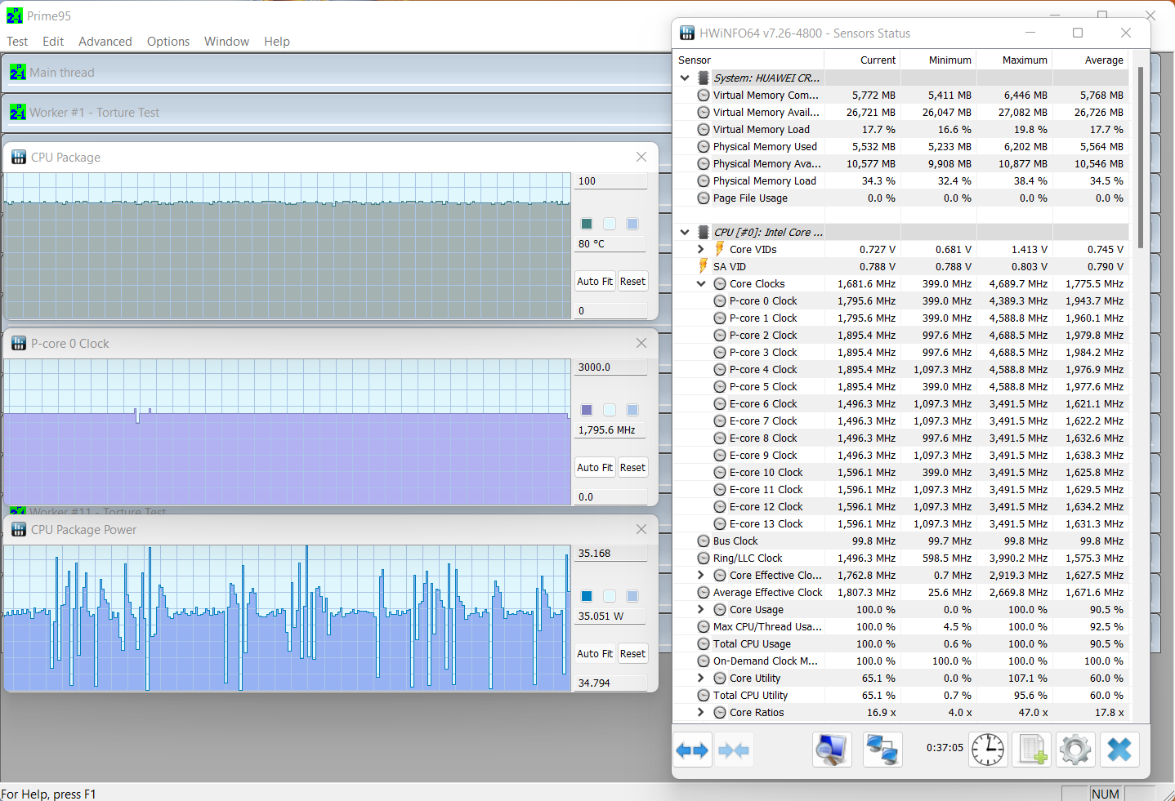Click the SA VID lightning bolt icon

pos(703,266)
